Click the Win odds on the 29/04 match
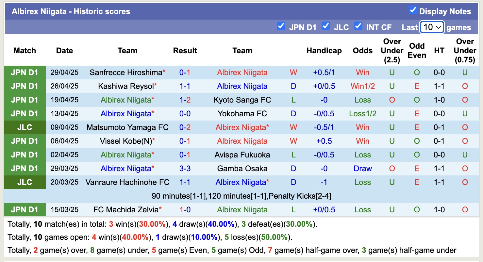483x262 pixels. (362, 73)
